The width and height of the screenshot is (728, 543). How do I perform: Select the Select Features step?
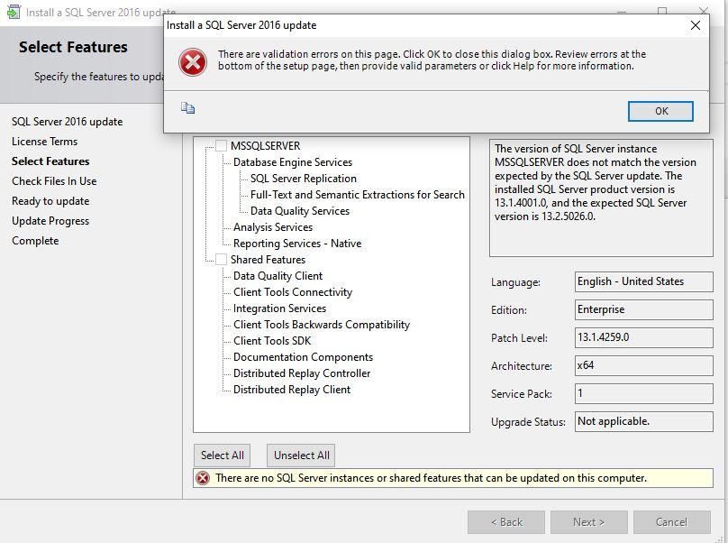pos(50,161)
